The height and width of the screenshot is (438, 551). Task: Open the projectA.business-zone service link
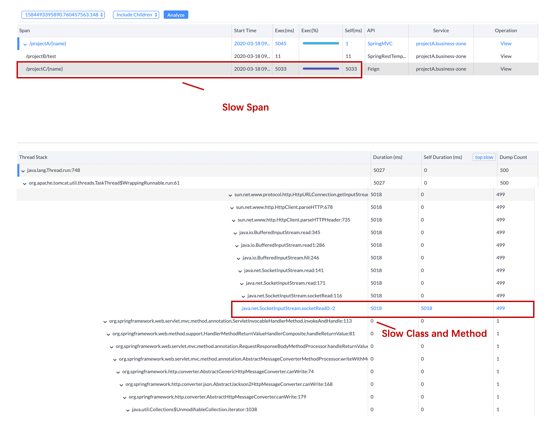point(441,44)
